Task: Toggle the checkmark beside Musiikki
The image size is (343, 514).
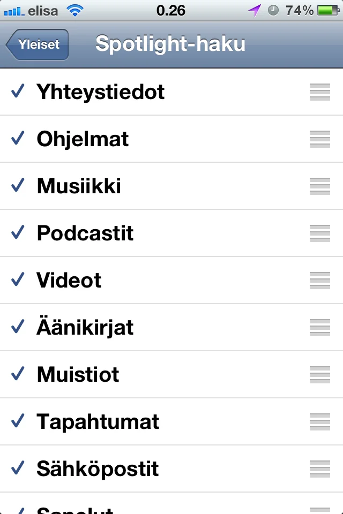Action: [x=18, y=186]
